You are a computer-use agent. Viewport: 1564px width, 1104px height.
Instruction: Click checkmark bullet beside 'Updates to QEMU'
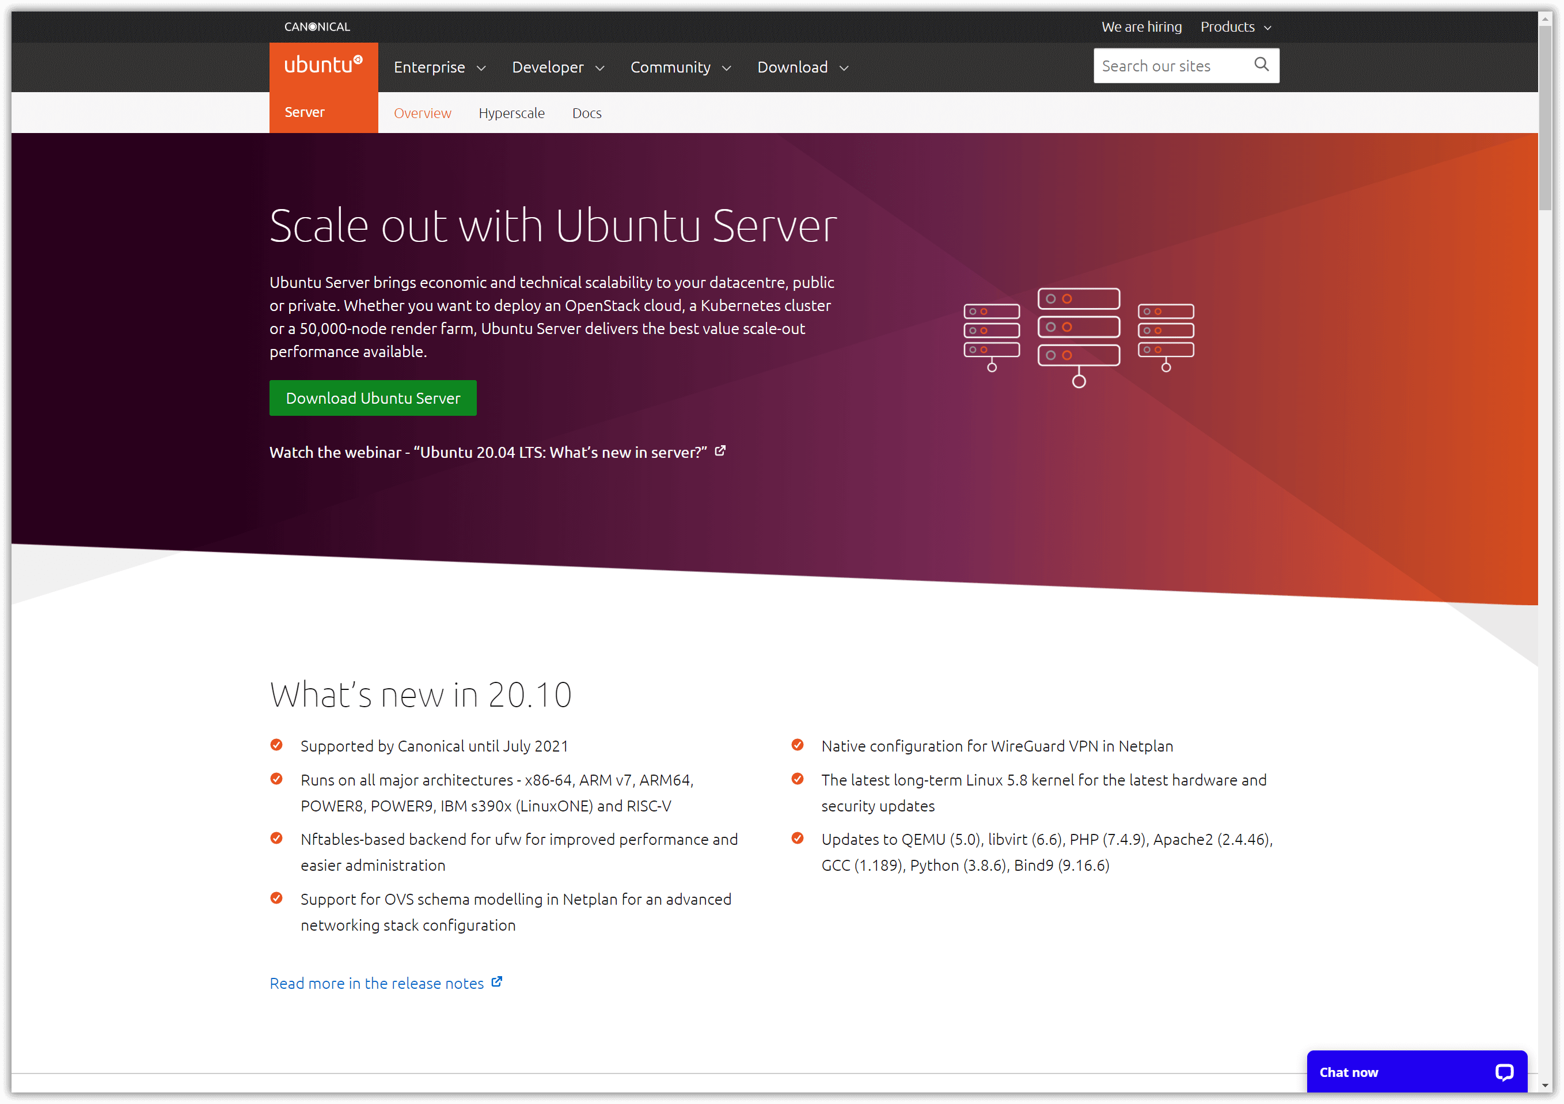(x=797, y=838)
